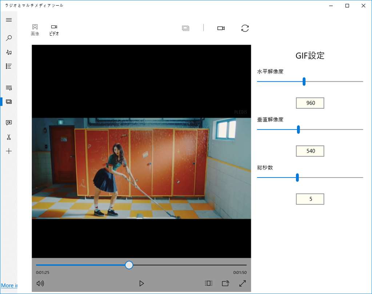Click the 0:01:50 total duration
This screenshot has height=294, width=372.
tap(240, 273)
